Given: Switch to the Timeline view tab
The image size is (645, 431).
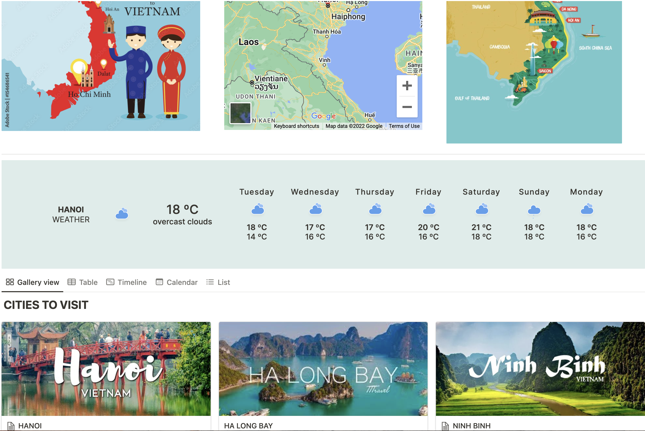Looking at the screenshot, I should click(x=126, y=282).
